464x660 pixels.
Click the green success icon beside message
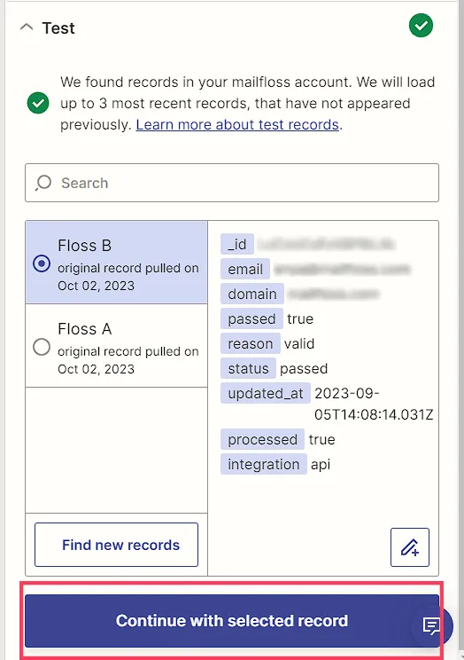click(x=38, y=103)
